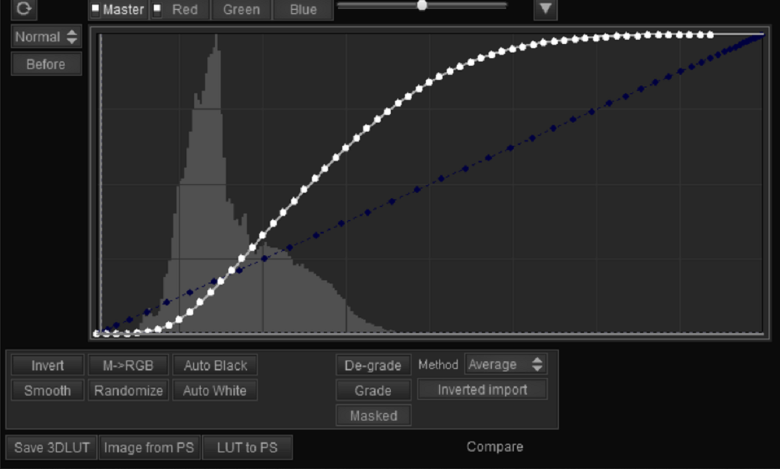
Task: Open the downward triangle menu button
Action: [545, 9]
